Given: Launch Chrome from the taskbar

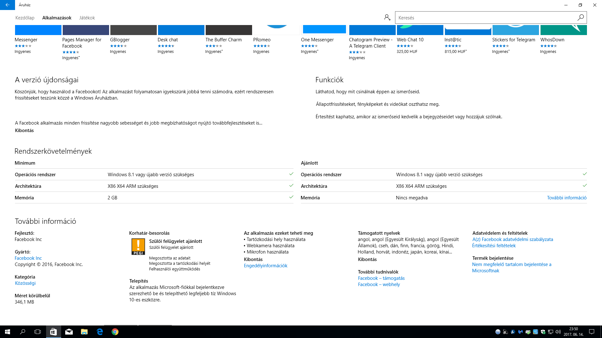Looking at the screenshot, I should (115, 332).
